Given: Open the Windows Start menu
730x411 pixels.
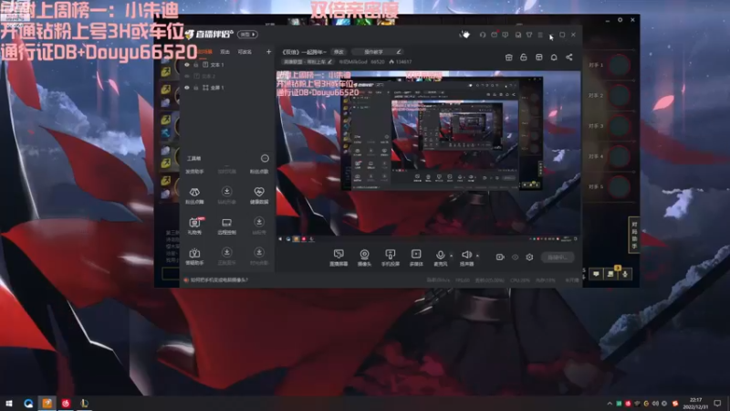Looking at the screenshot, I should 9,403.
